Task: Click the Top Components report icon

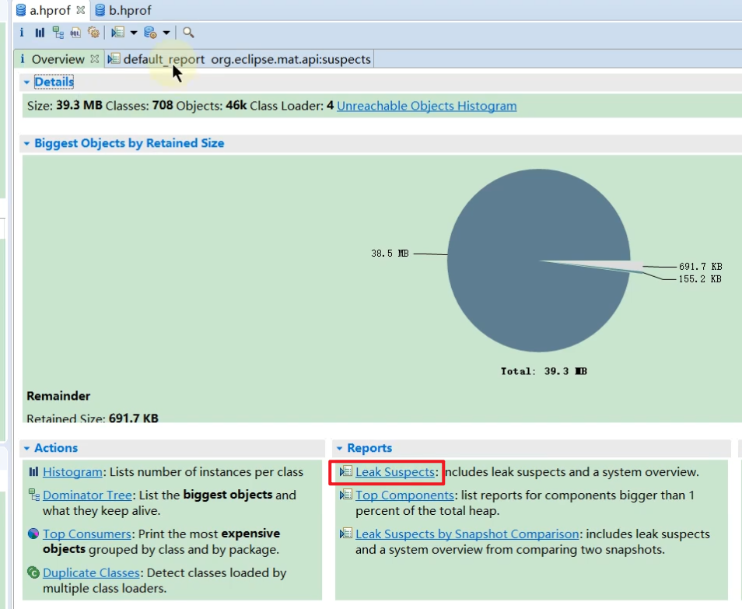Action: point(346,495)
